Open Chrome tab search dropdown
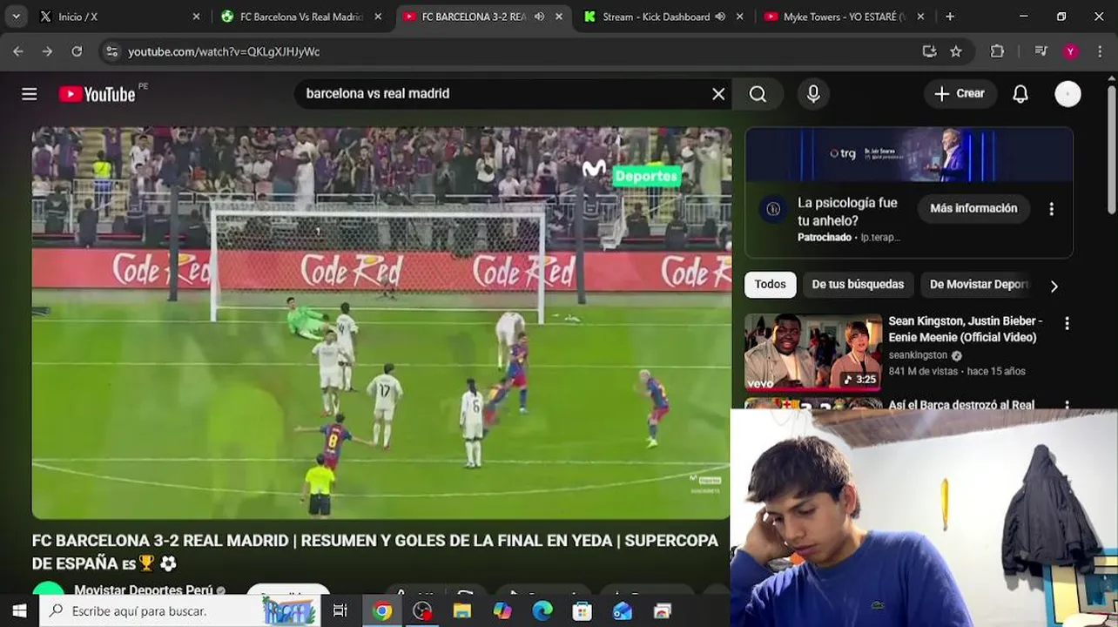 (x=16, y=17)
